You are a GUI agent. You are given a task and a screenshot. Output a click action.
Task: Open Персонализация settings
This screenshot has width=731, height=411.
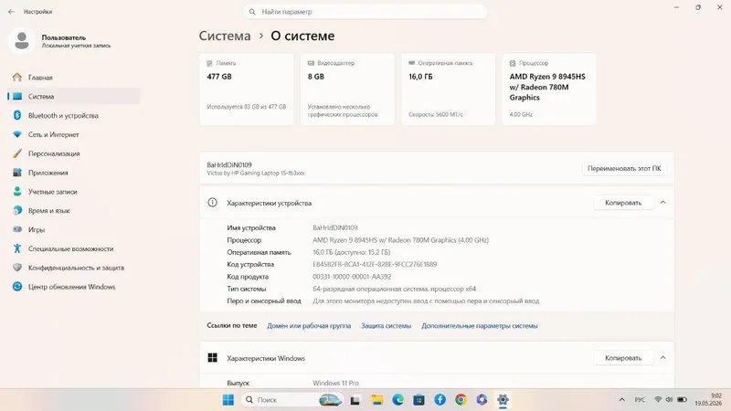75,153
